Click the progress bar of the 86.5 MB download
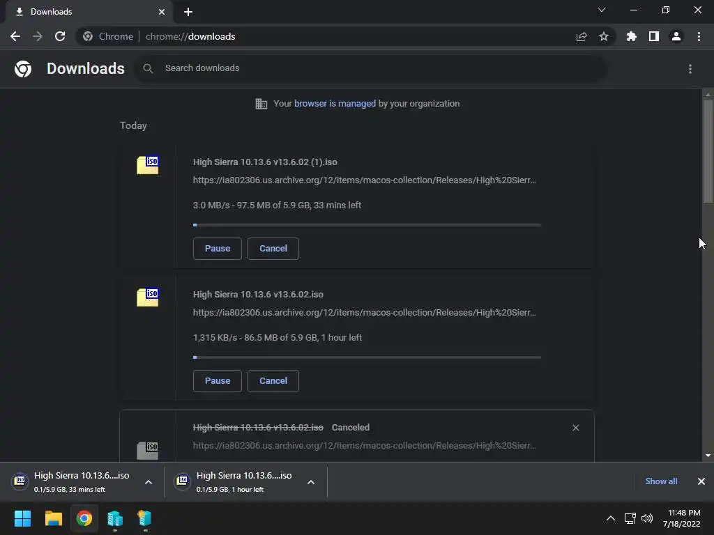714x535 pixels. tap(367, 357)
